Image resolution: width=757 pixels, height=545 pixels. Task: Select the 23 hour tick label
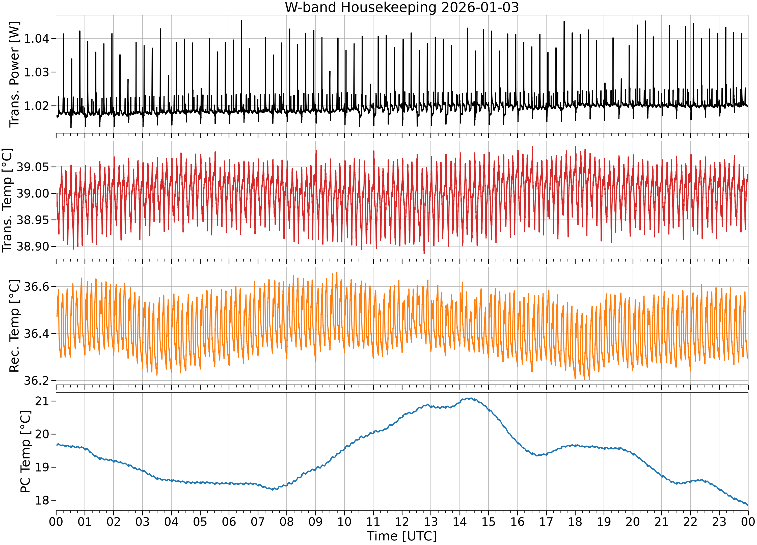(x=719, y=521)
